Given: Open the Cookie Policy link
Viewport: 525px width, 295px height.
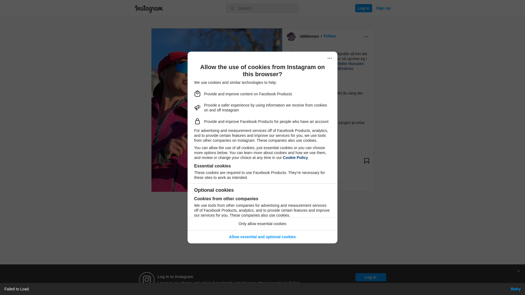Looking at the screenshot, I should click(295, 158).
